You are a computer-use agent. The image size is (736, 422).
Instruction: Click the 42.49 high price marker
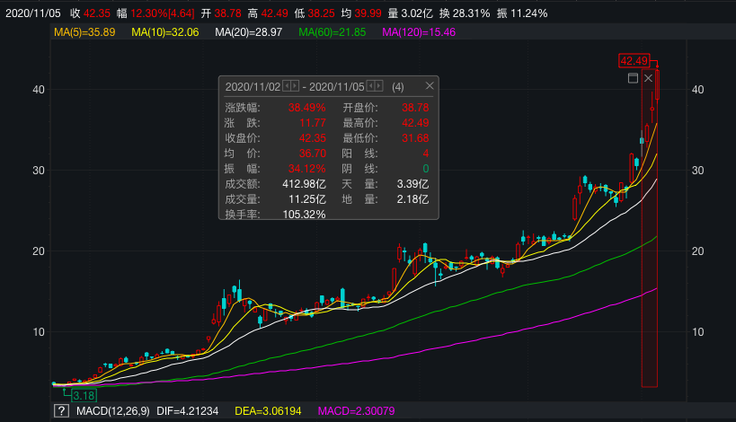pos(633,61)
